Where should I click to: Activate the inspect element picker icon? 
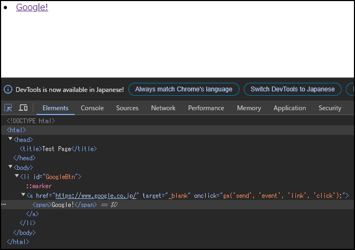point(8,108)
